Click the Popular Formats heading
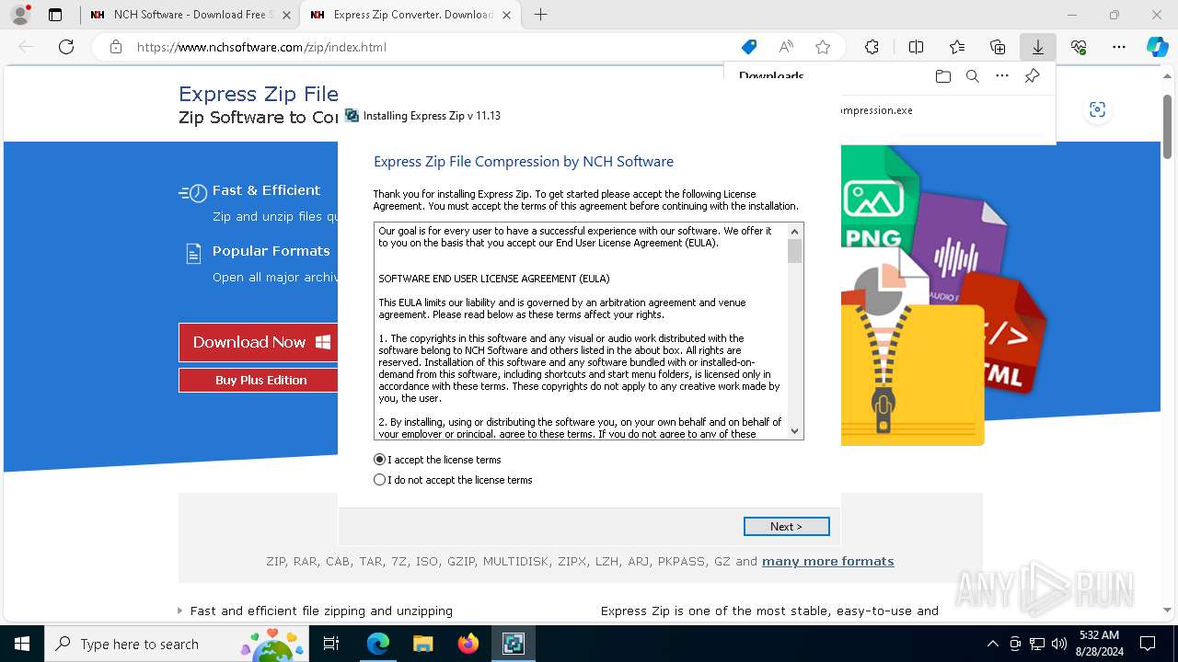The width and height of the screenshot is (1178, 662). (271, 251)
